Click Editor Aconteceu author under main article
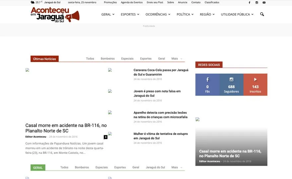 point(36,137)
